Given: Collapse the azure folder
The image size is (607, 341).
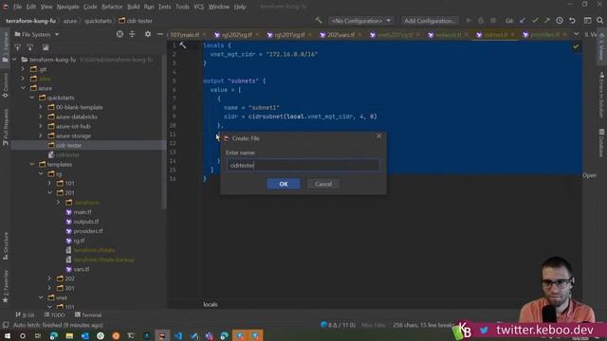Looking at the screenshot, I should pos(23,88).
